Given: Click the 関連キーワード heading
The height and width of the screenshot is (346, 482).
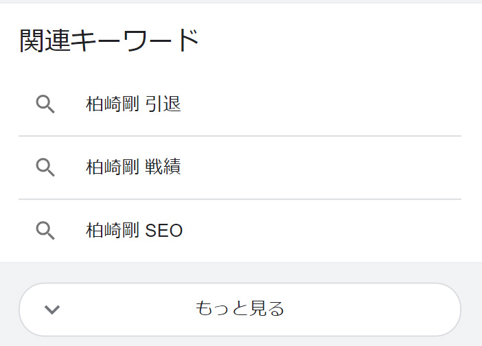Looking at the screenshot, I should [109, 41].
